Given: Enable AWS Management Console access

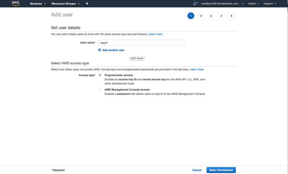Looking at the screenshot, I should click(x=100, y=89).
